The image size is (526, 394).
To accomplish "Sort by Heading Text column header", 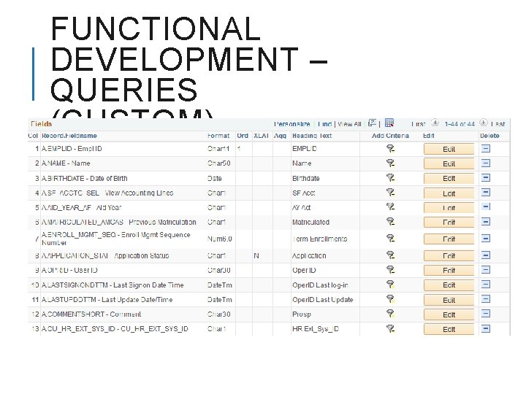I will click(x=312, y=136).
